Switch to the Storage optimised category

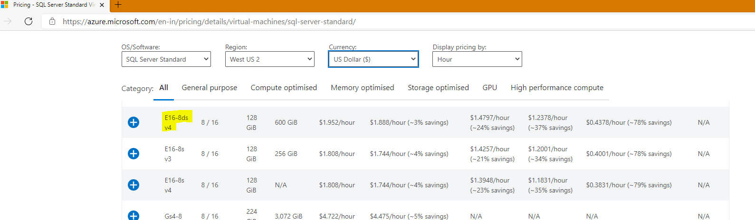coord(438,88)
